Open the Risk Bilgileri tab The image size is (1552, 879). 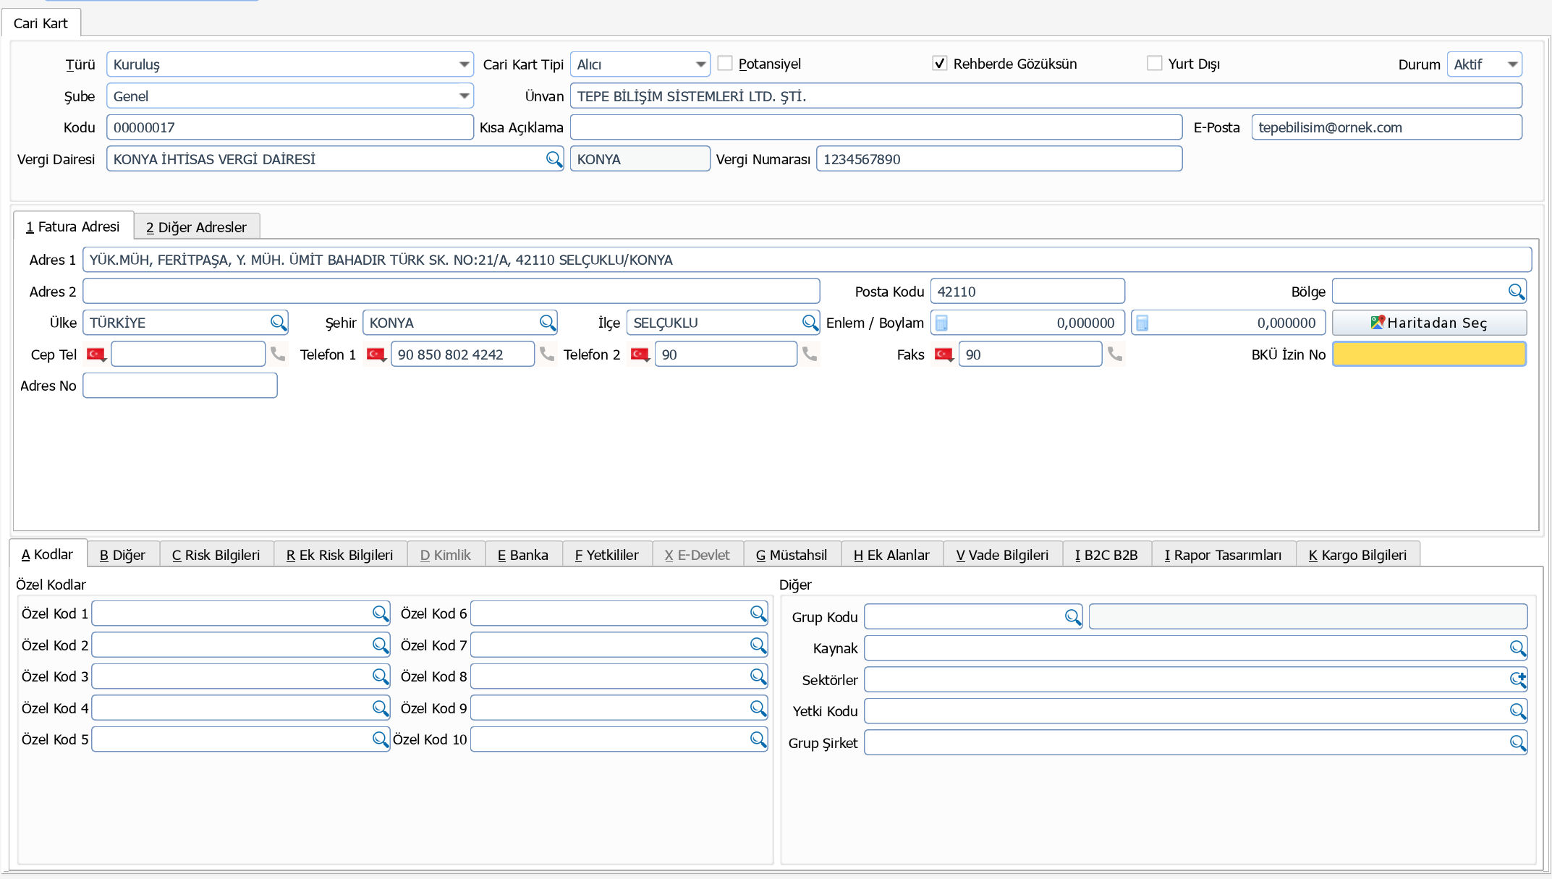[x=216, y=555]
